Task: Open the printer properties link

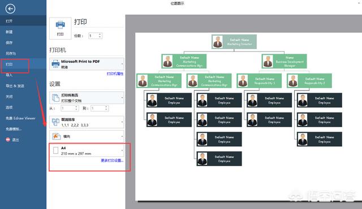Action: coord(115,74)
